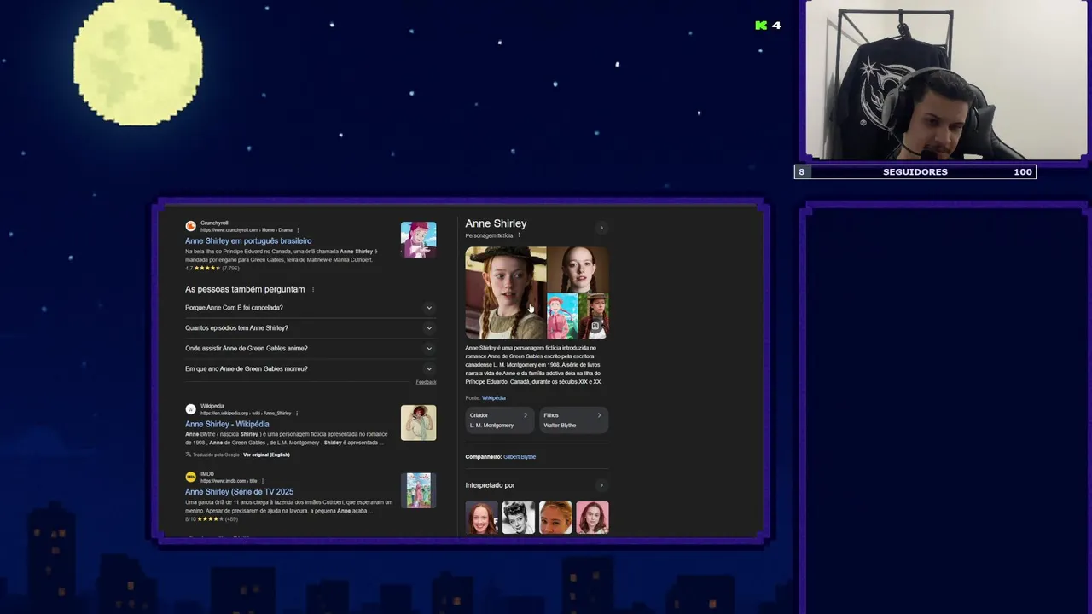Click the 'Anne Shirley' panel title
1092x614 pixels.
coord(496,223)
